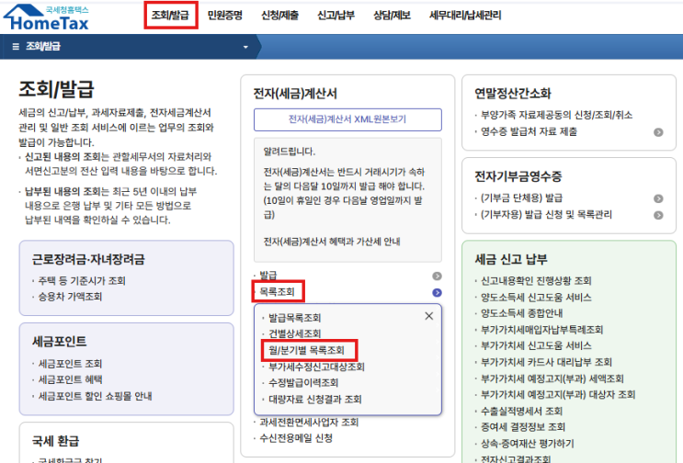Expand the 발급 arrow icon
Viewport: 683px width, 463px height.
tap(437, 276)
